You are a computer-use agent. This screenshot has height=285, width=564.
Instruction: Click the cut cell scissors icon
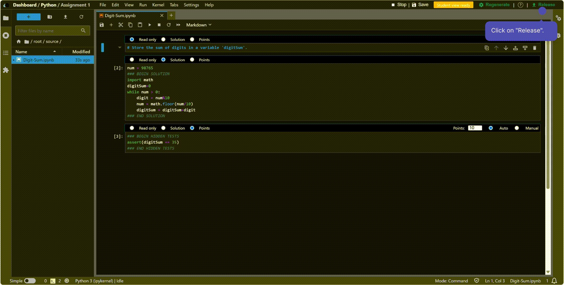tap(121, 25)
